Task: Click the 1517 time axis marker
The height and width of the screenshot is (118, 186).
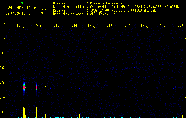Action: [x=126, y=25]
